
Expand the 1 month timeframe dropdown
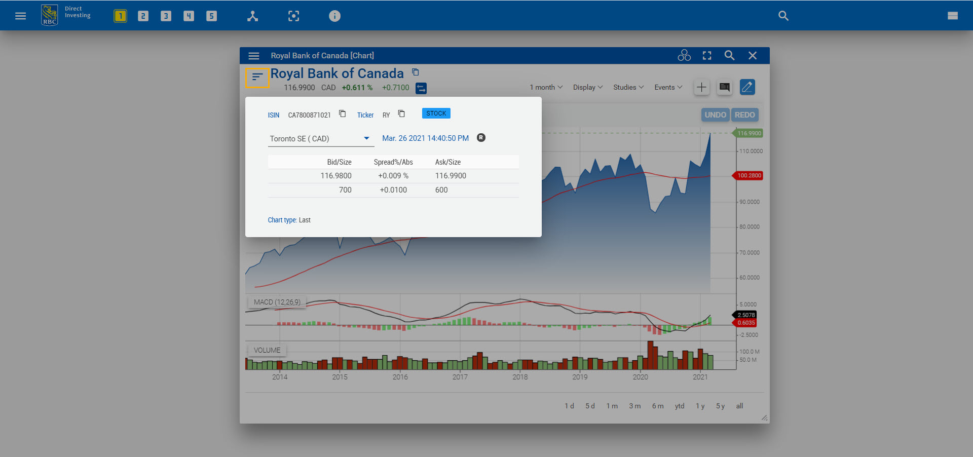[545, 87]
